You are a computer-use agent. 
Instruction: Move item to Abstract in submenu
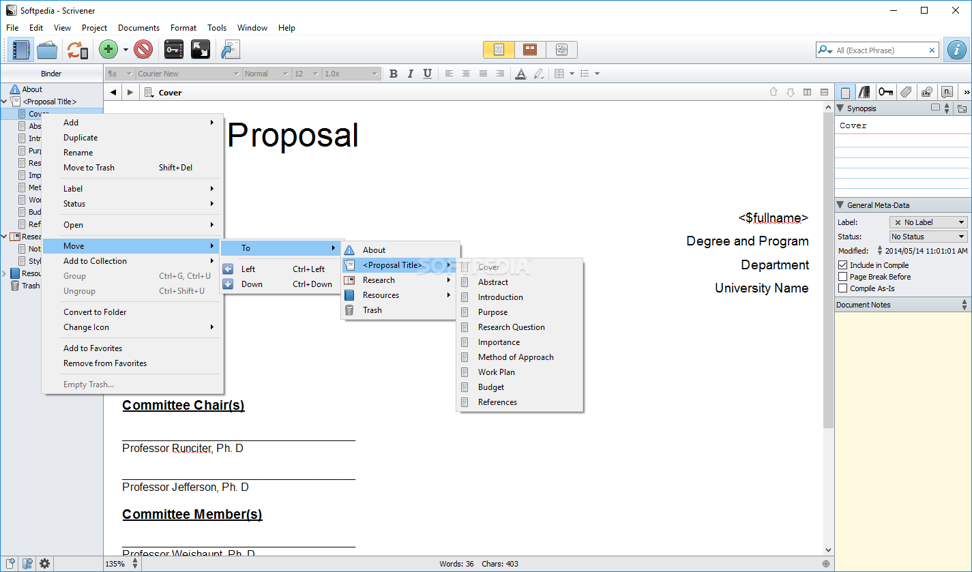pyautogui.click(x=520, y=282)
